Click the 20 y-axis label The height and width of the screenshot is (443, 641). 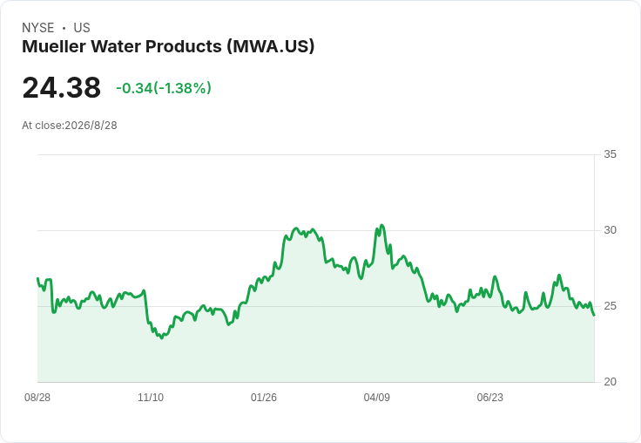tap(610, 382)
